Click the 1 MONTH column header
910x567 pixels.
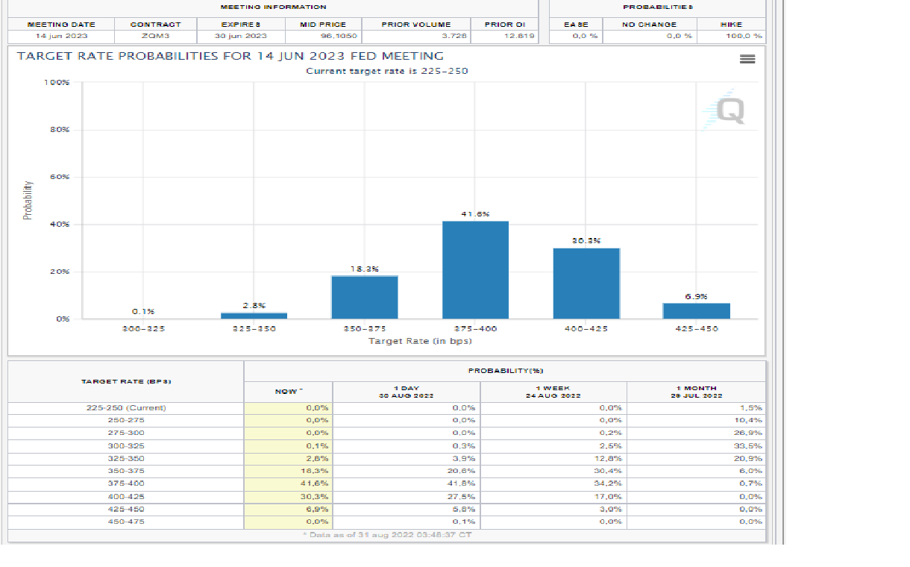[697, 391]
